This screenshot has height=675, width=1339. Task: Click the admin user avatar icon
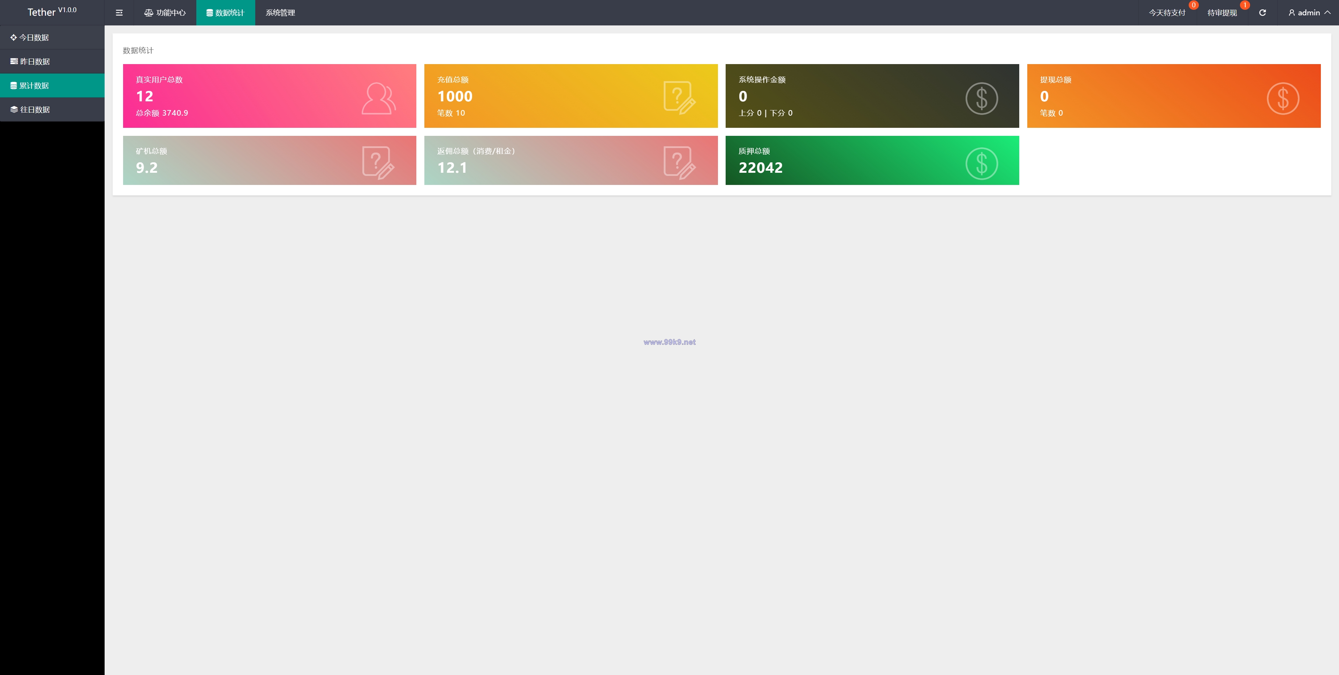(x=1292, y=13)
